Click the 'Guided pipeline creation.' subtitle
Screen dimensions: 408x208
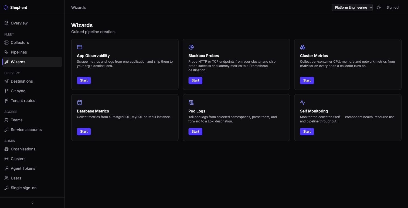pos(93,32)
